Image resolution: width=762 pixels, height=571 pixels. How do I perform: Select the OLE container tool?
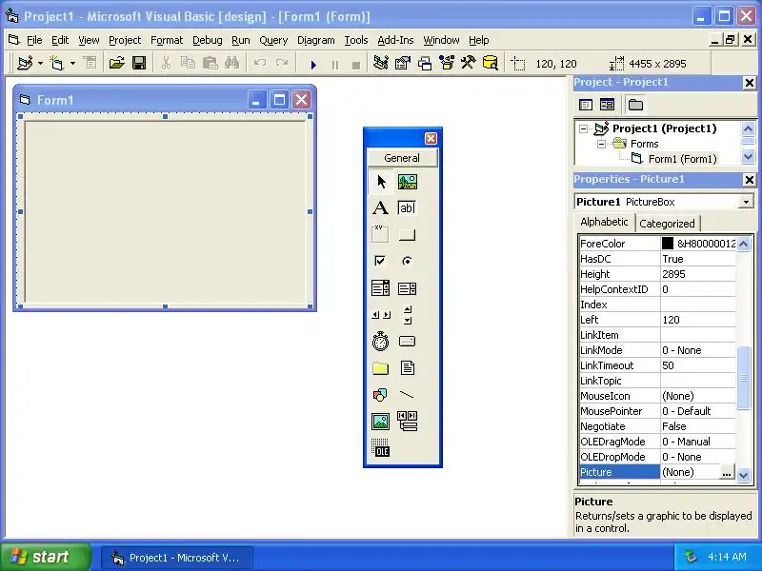click(381, 447)
